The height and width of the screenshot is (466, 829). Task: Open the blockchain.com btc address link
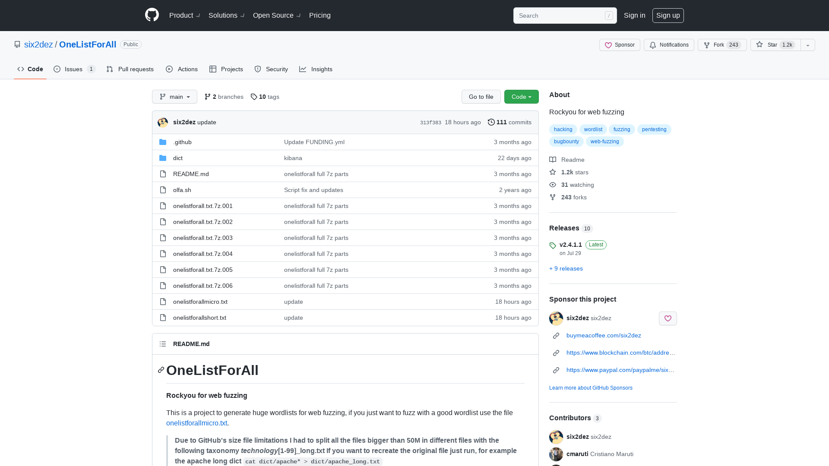tap(621, 353)
